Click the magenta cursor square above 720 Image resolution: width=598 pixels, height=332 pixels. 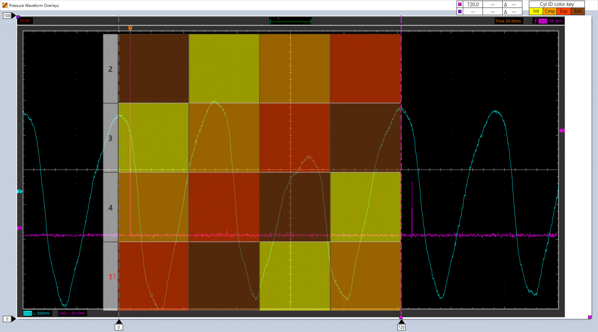pyautogui.click(x=401, y=317)
